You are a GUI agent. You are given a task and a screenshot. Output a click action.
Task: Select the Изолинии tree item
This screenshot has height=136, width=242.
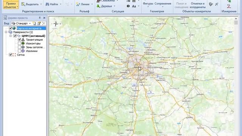click(32, 51)
